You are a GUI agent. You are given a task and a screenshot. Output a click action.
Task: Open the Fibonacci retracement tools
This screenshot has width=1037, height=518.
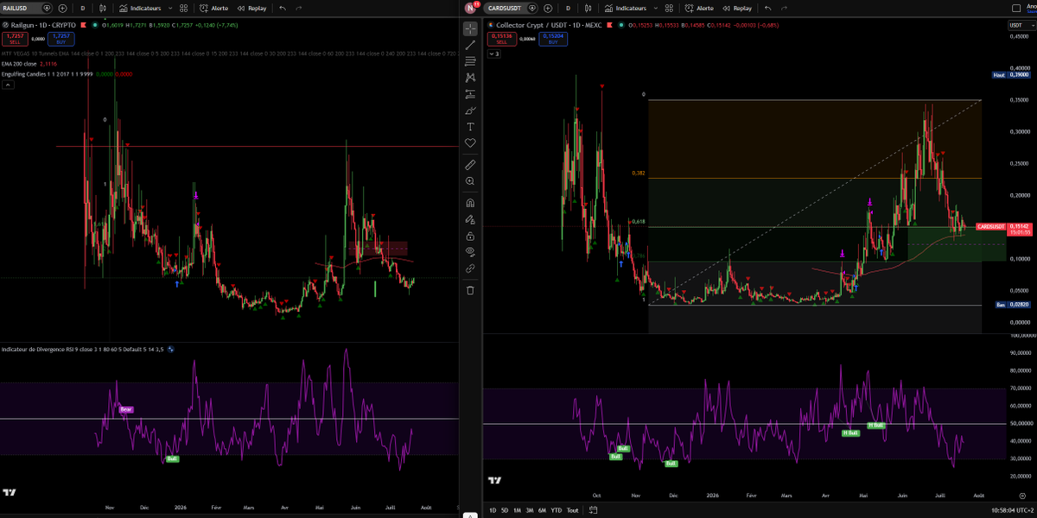(470, 61)
